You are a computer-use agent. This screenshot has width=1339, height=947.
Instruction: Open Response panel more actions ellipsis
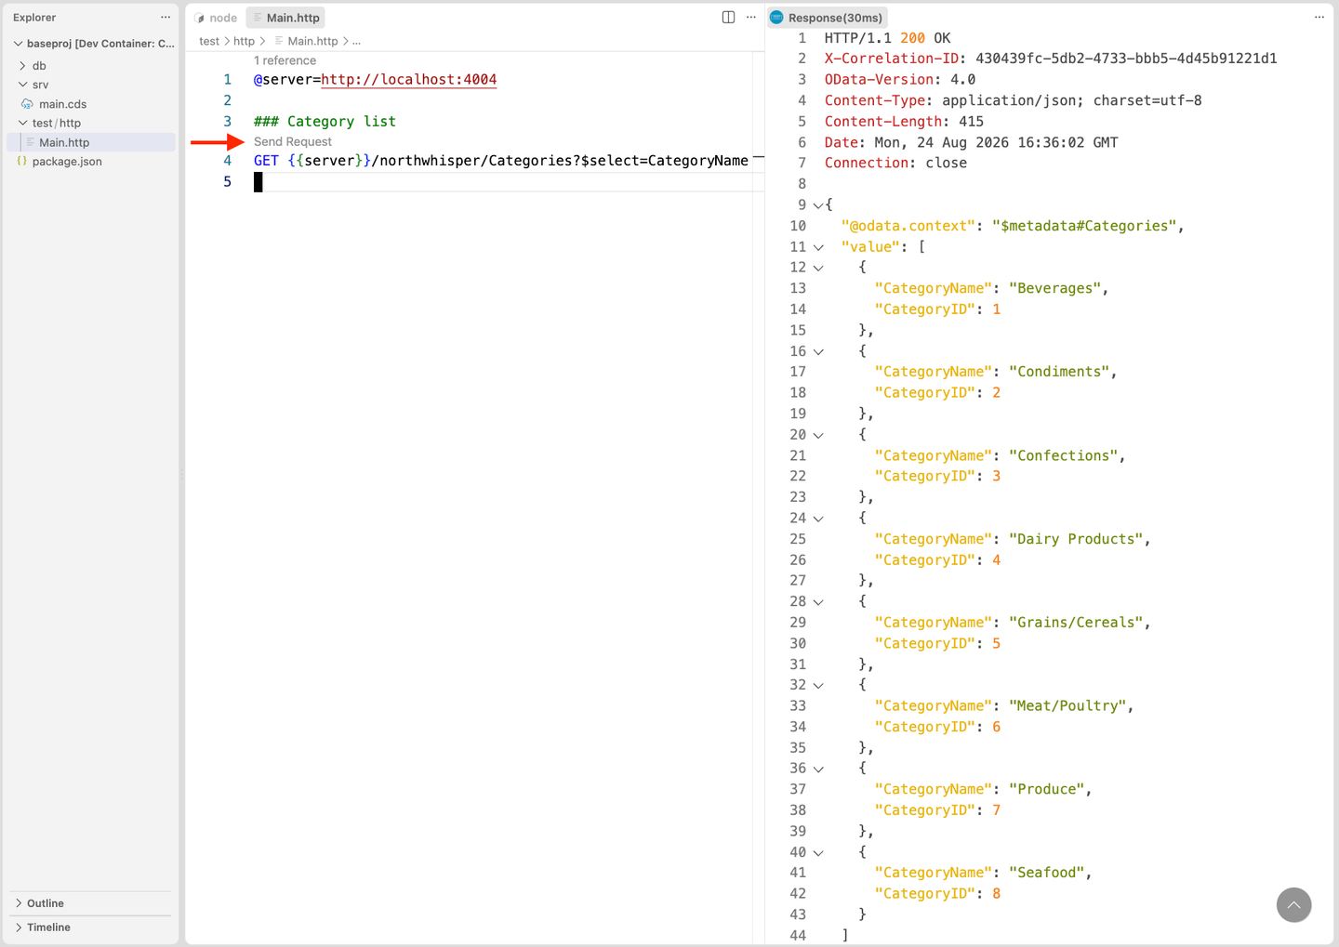(1319, 18)
